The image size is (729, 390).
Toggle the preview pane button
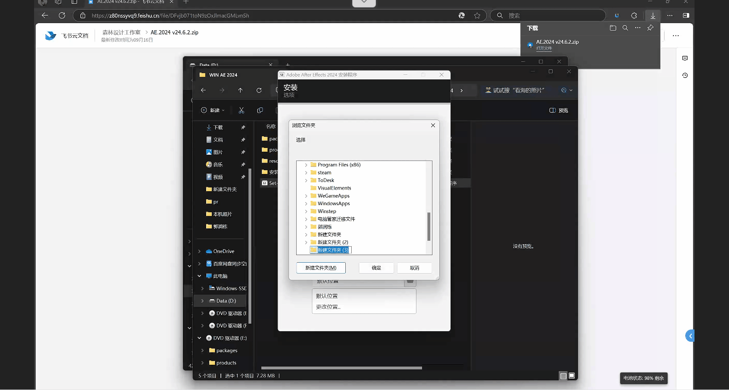pos(559,111)
